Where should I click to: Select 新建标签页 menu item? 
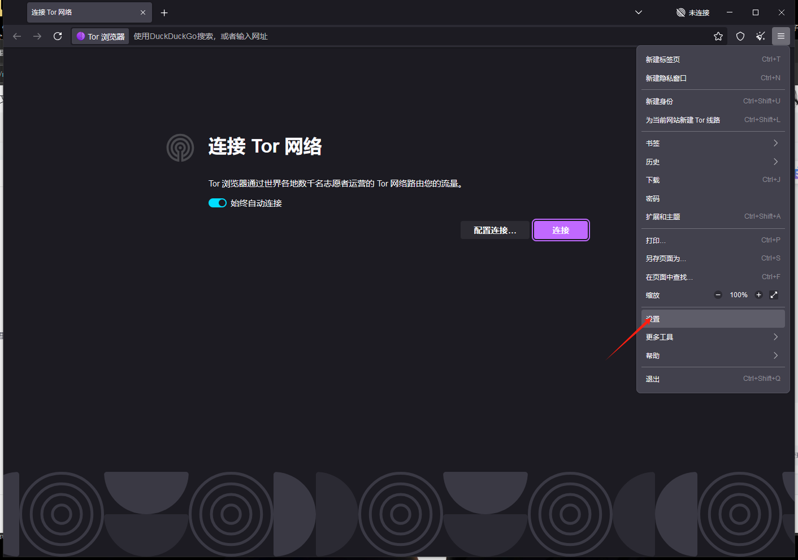click(713, 59)
